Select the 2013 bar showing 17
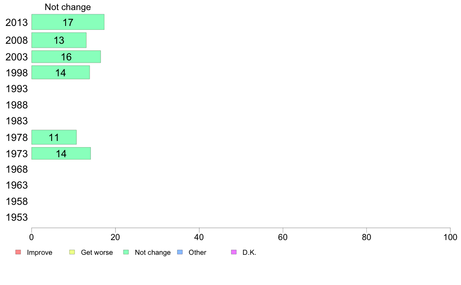 pos(68,22)
